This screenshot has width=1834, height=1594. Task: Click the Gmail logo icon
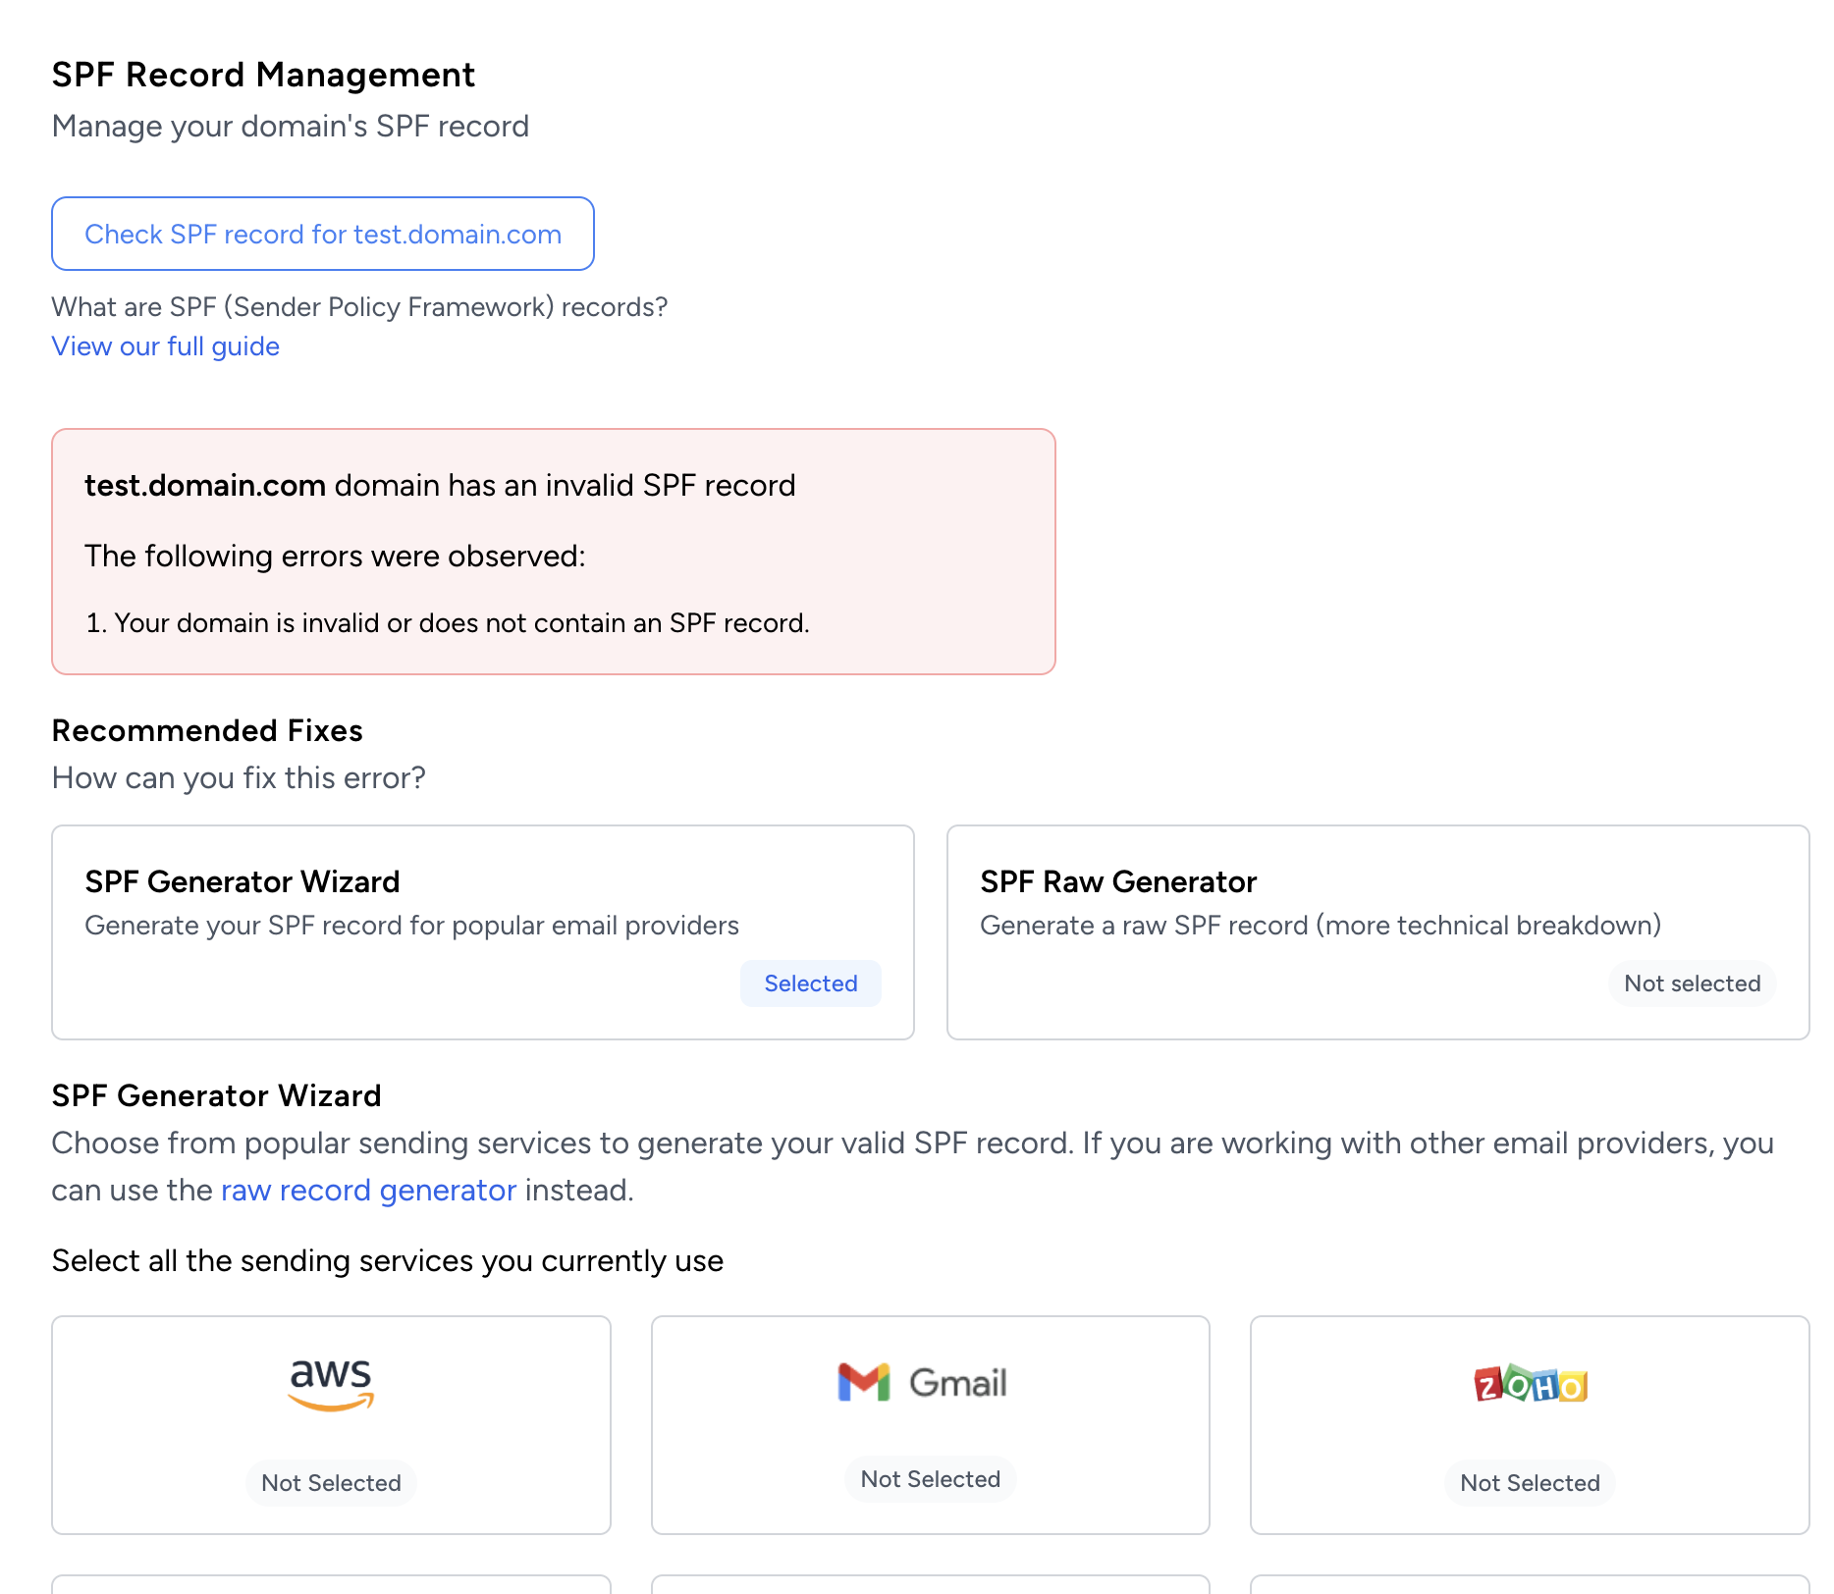pyautogui.click(x=923, y=1382)
